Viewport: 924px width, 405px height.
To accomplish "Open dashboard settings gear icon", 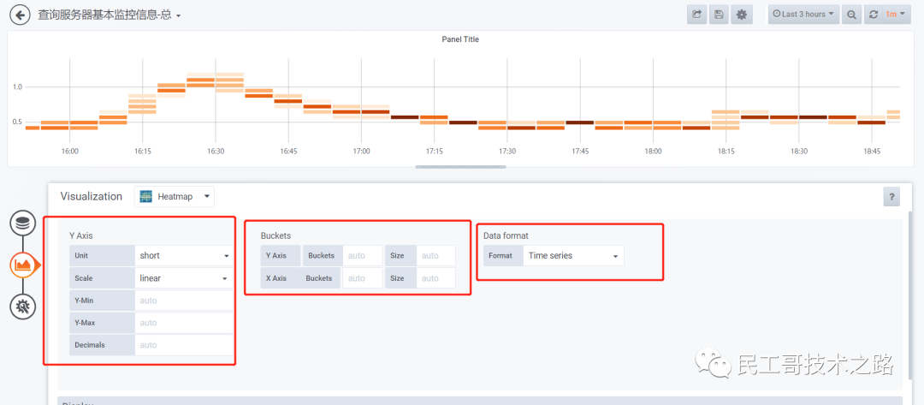I will point(741,15).
